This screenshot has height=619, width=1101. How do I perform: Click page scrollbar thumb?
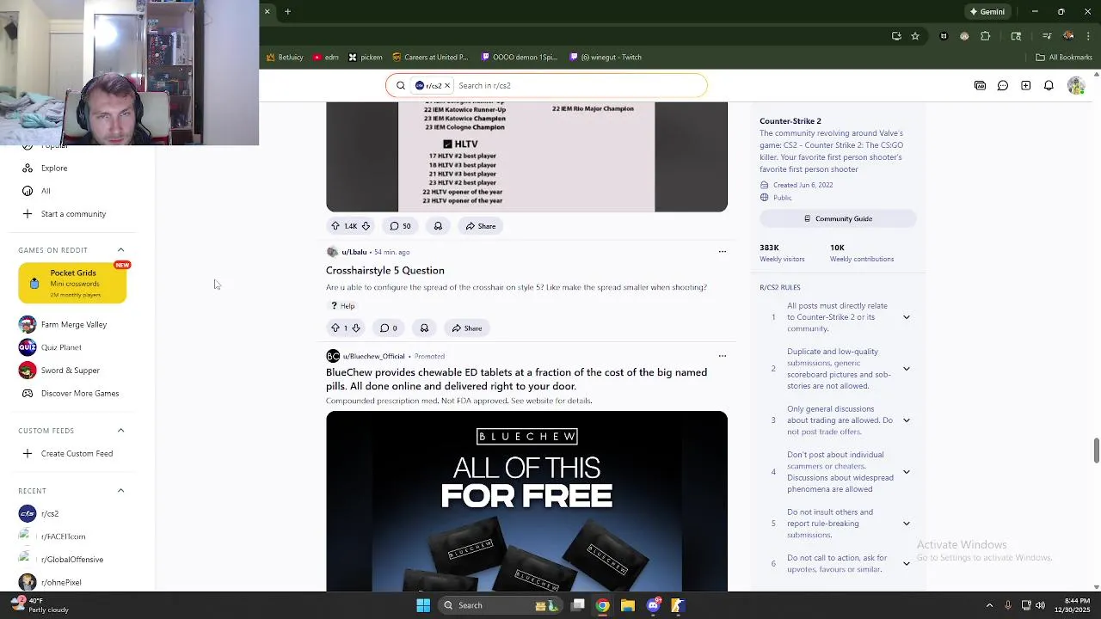(1096, 450)
